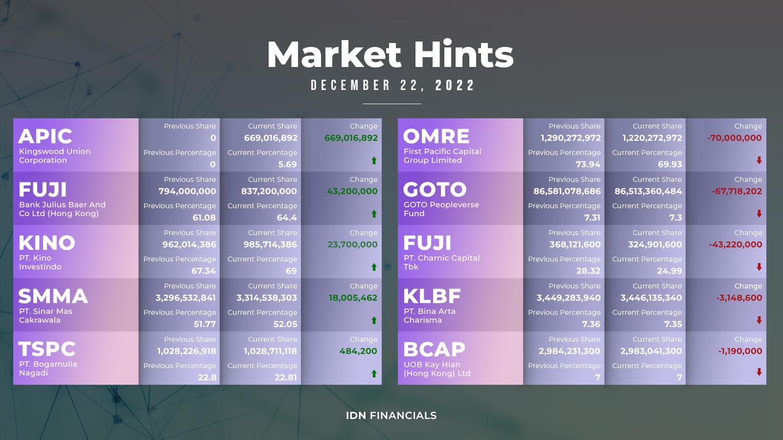Click the Market Hints title
The image size is (783, 440).
click(391, 54)
